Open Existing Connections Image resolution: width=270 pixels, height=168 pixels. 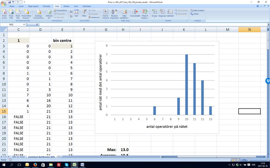coord(38,14)
